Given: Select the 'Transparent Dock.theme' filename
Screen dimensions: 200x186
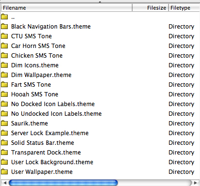Looking at the screenshot, I should 46,153.
